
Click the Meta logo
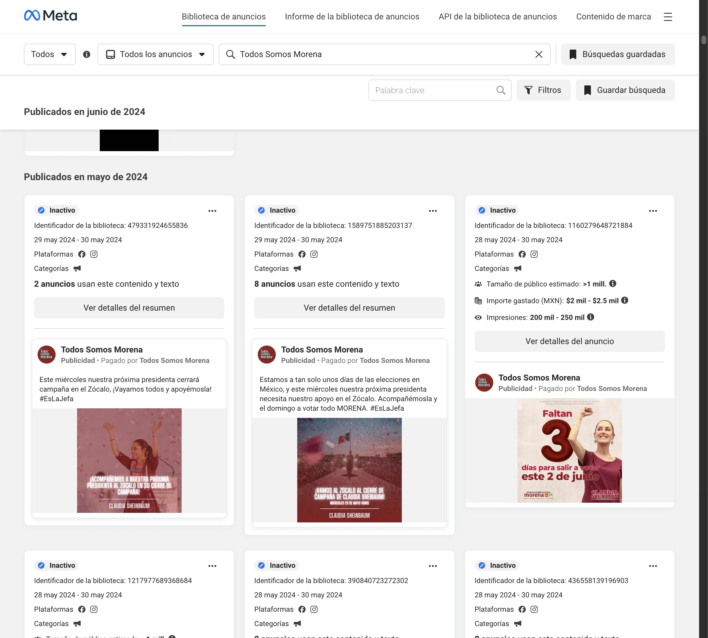[x=50, y=16]
